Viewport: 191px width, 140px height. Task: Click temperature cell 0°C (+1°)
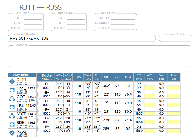coord(63,113)
